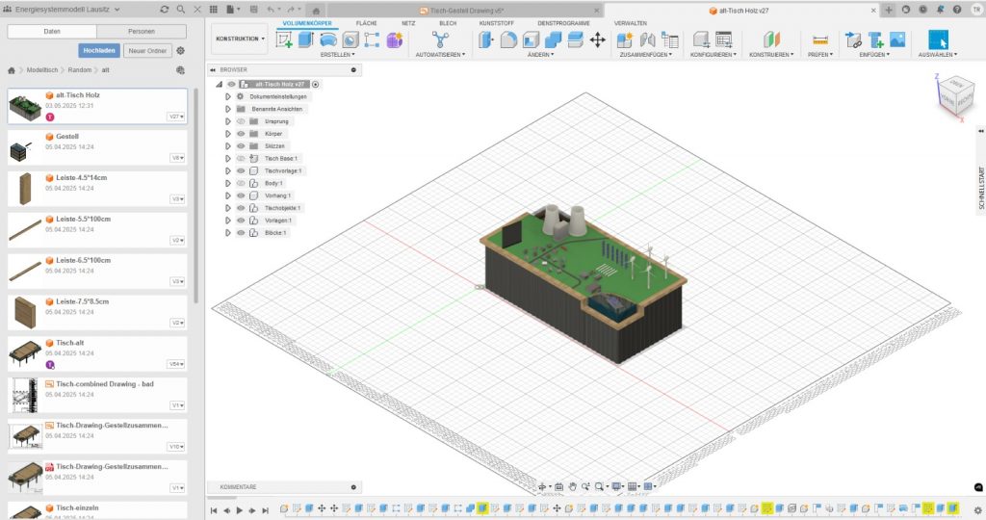
Task: Open the Personen tab in data panel
Action: pos(143,32)
